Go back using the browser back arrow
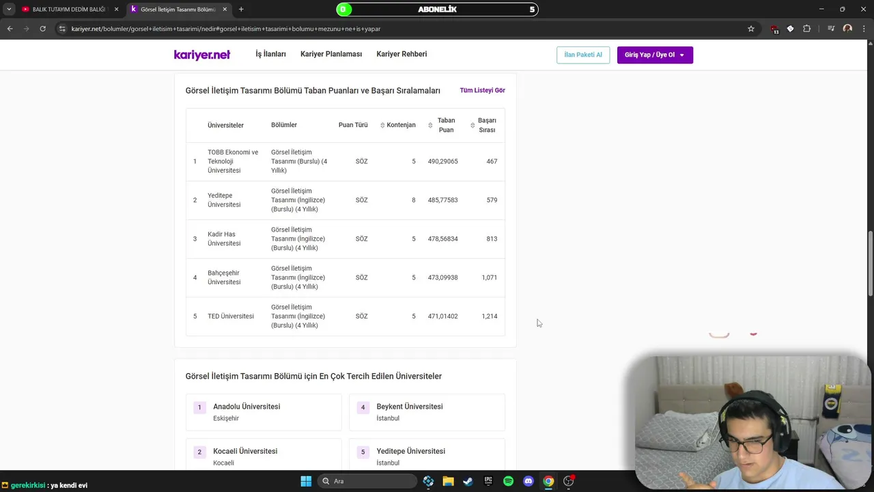Screen dimensions: 874x492 [10, 29]
